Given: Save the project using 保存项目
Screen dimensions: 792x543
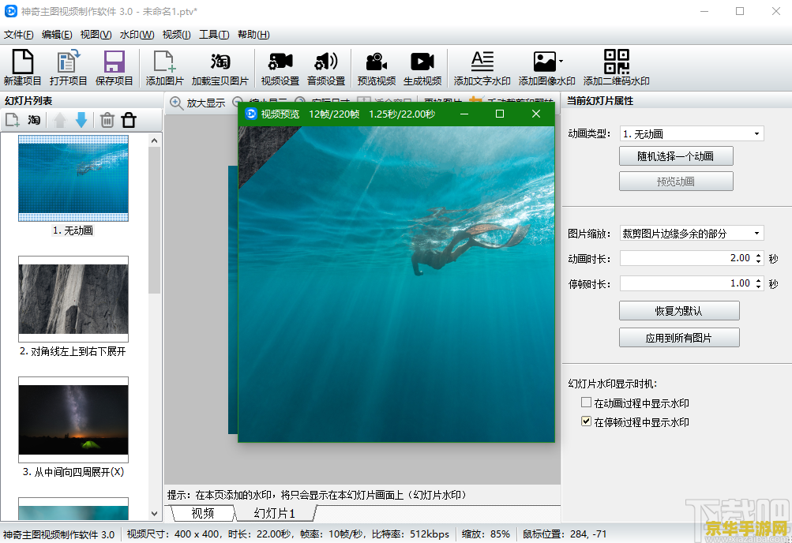Looking at the screenshot, I should pos(114,68).
